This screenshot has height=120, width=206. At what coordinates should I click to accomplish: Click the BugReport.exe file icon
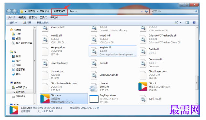click(94, 99)
